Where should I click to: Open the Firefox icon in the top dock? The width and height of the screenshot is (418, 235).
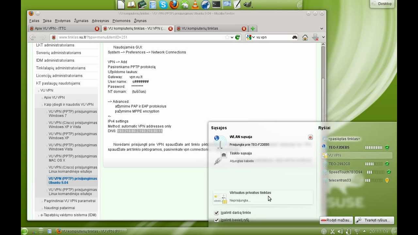174,5
